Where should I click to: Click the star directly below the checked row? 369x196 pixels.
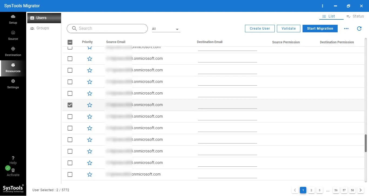[90, 117]
